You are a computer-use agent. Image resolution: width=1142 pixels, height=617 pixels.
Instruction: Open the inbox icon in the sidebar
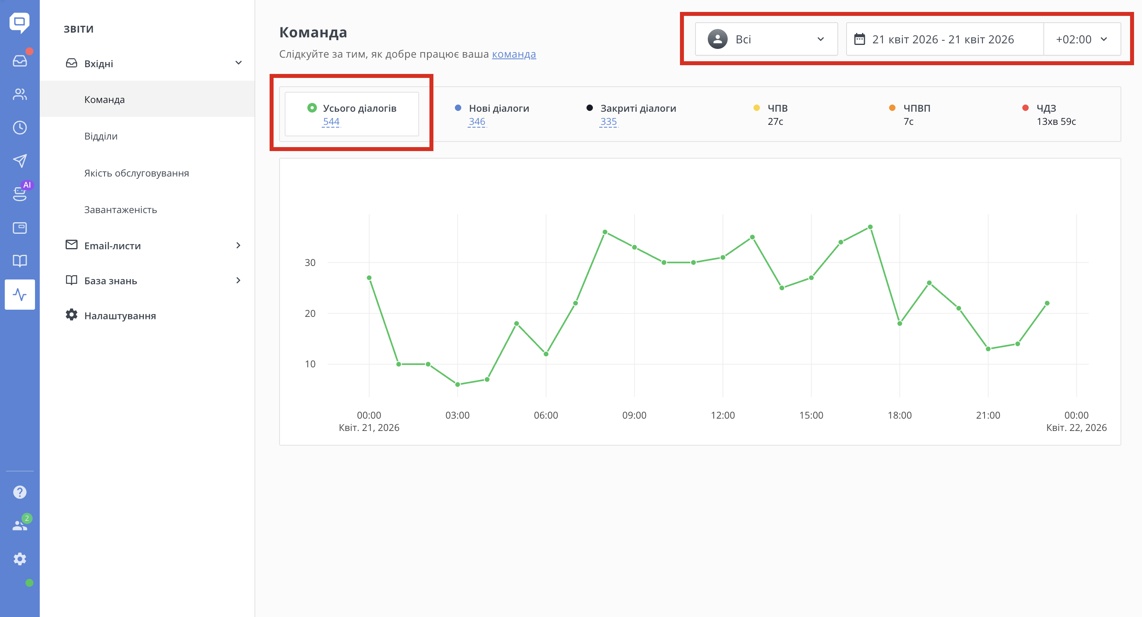click(19, 61)
